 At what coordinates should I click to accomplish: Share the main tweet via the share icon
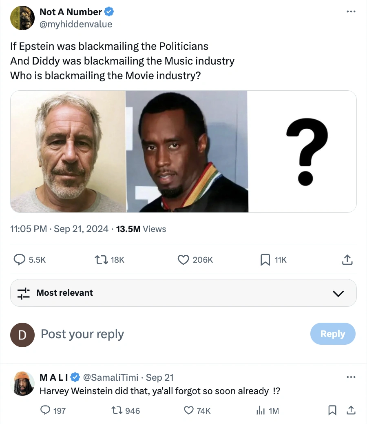pos(347,259)
